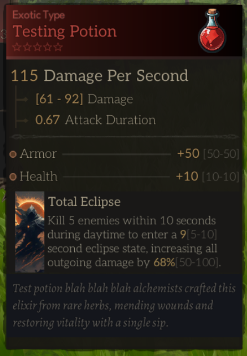Click the Armor stat bullet dot
247x356 pixels.
tap(13, 154)
